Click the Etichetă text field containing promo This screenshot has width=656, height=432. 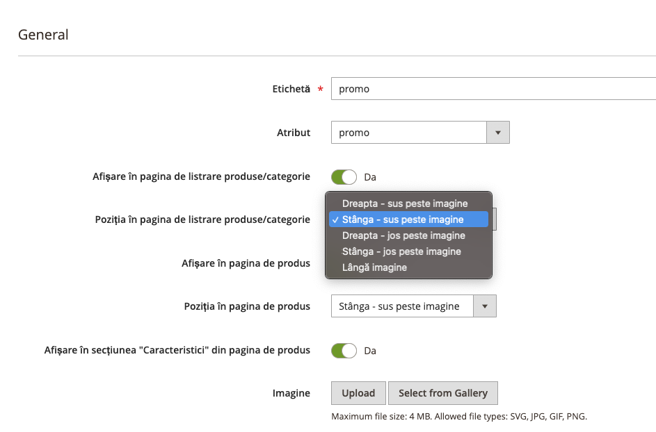tap(494, 89)
